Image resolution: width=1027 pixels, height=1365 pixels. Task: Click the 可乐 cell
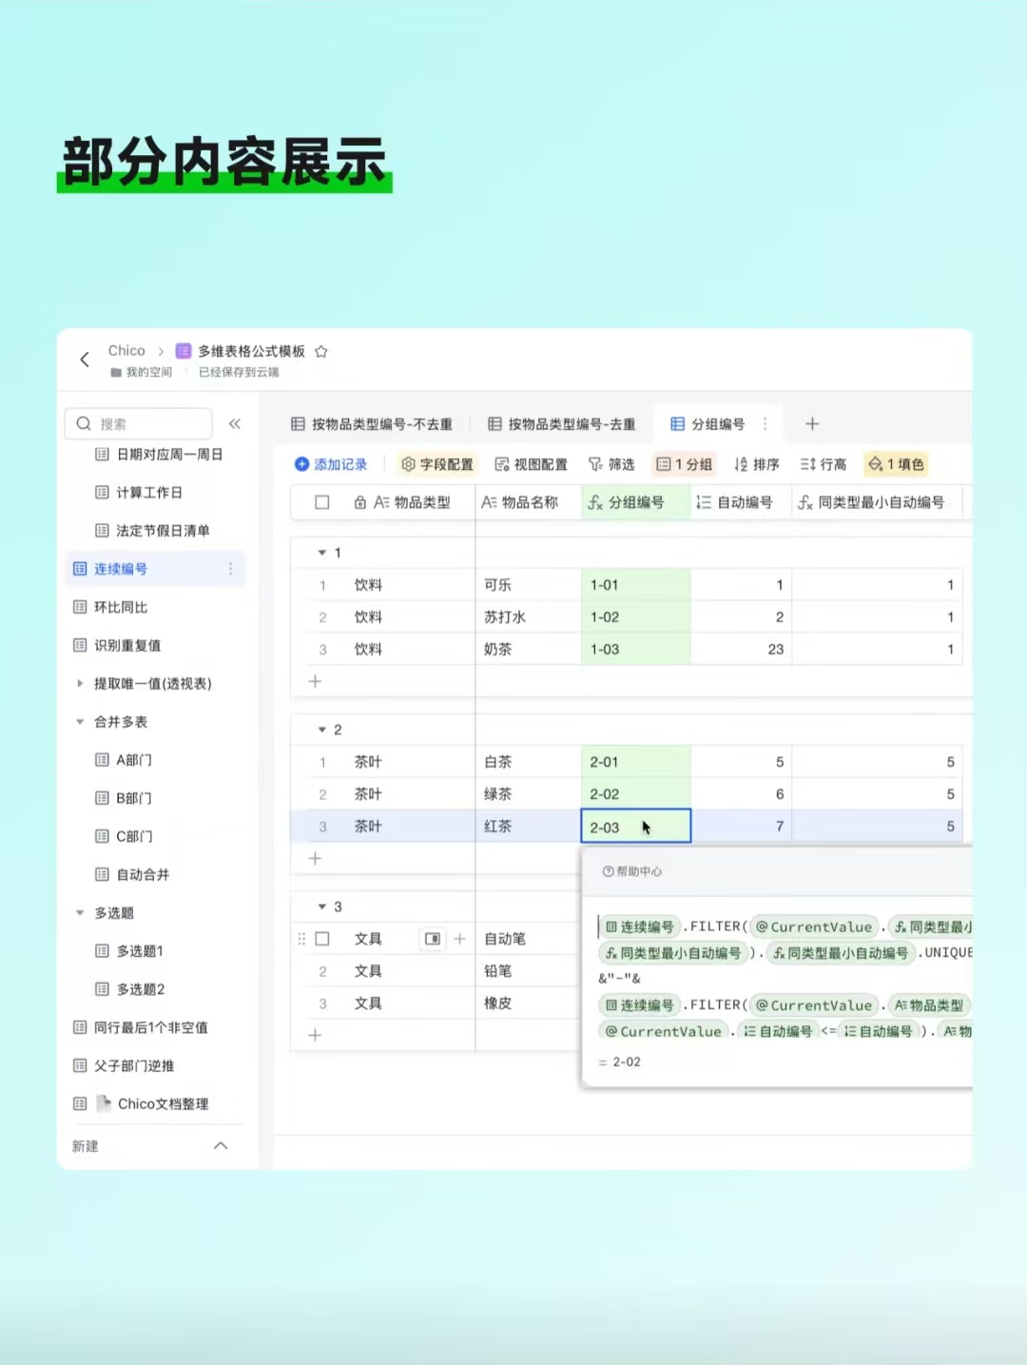coord(528,585)
